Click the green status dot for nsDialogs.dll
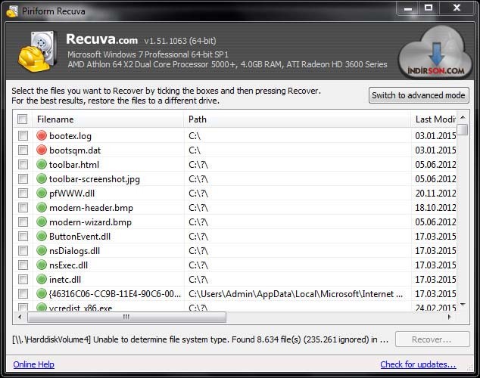 click(42, 250)
